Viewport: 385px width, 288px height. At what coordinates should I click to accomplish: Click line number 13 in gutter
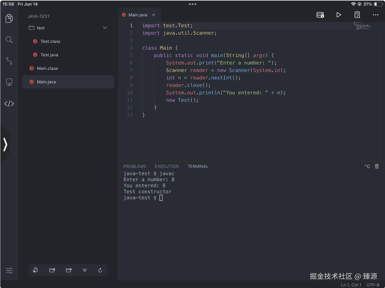[x=130, y=115]
